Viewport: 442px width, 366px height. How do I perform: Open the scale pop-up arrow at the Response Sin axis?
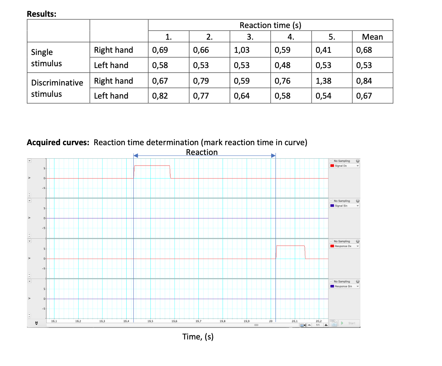pyautogui.click(x=29, y=281)
